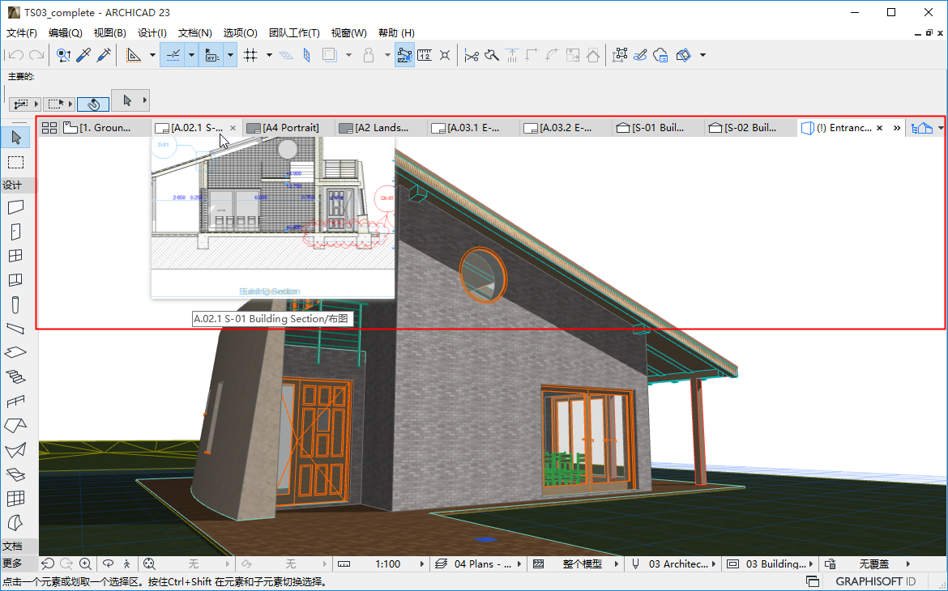This screenshot has height=591, width=948.
Task: Open the grid snap dropdown arrow
Action: pos(268,55)
